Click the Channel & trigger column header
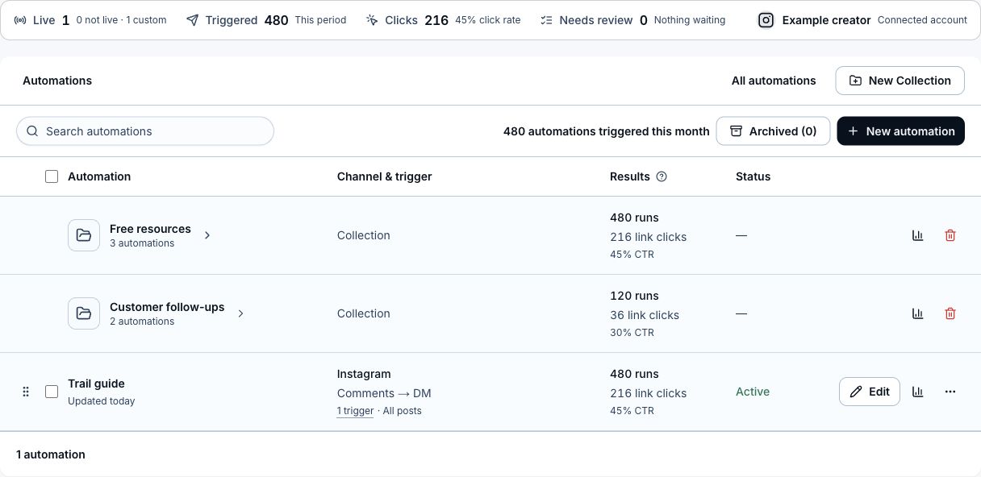Screen dimensions: 981x477 click(384, 176)
